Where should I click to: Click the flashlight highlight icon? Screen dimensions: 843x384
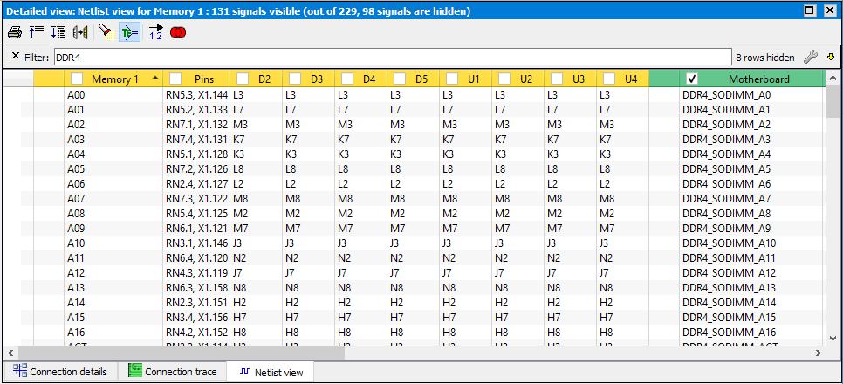105,32
